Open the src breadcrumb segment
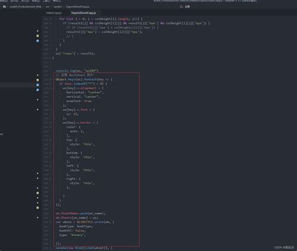 (48, 7)
